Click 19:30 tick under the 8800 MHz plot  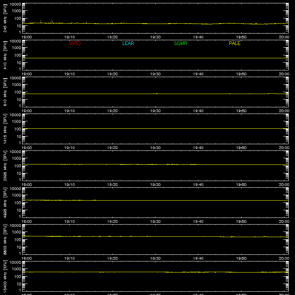tap(155, 258)
